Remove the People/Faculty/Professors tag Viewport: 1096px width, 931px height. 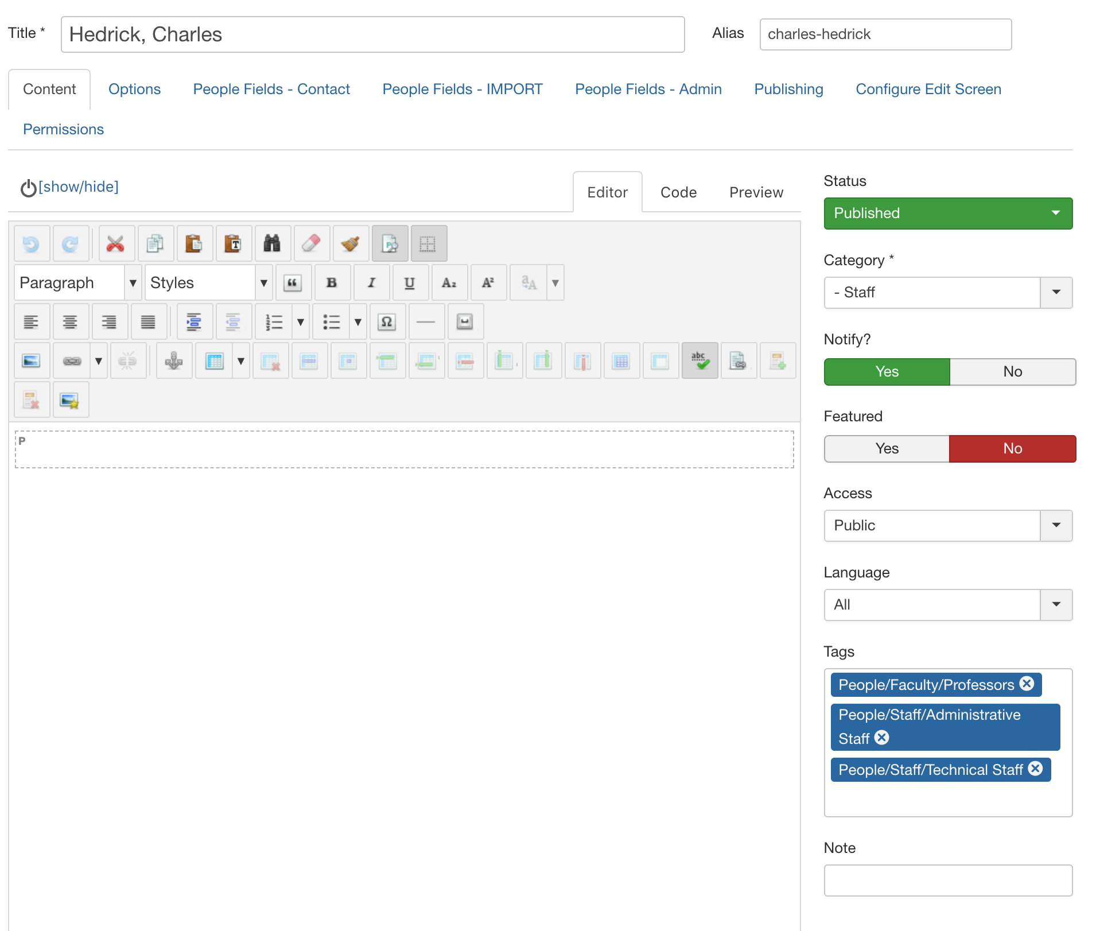(1027, 684)
